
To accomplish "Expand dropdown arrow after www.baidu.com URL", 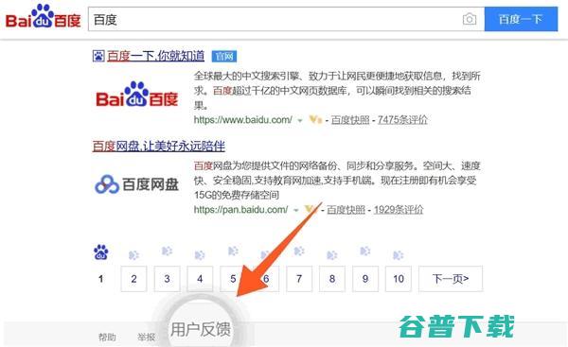I will tap(300, 121).
